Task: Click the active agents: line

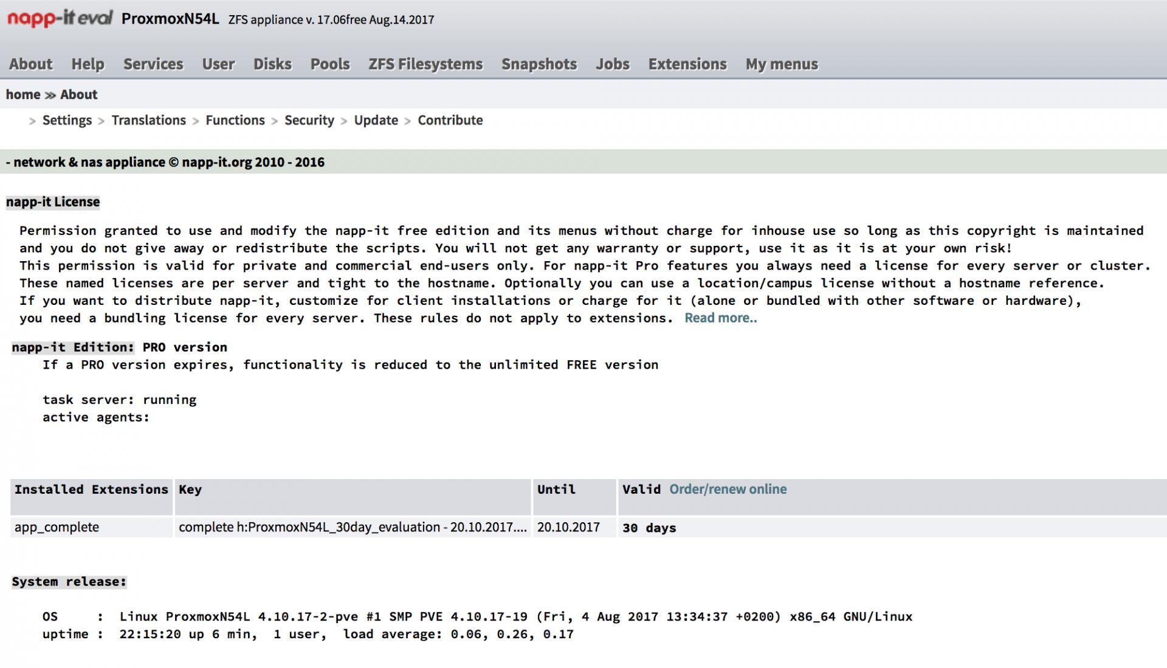Action: coord(96,417)
